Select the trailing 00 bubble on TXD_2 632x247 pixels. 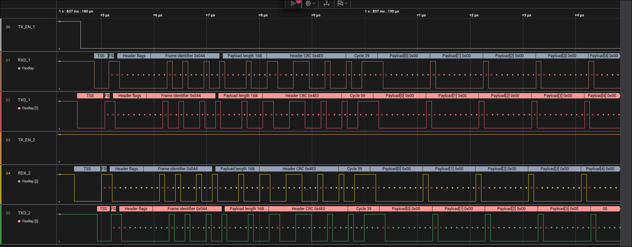click(x=605, y=209)
